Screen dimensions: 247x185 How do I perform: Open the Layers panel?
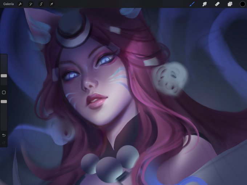pos(230,4)
